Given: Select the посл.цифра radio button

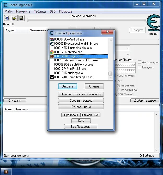Looking at the screenshot, I should tap(119, 90).
